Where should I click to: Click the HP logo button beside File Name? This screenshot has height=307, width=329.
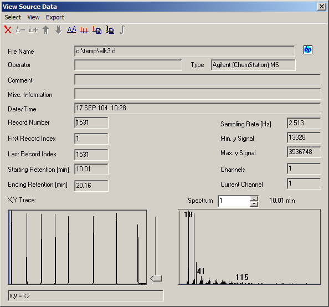click(308, 50)
